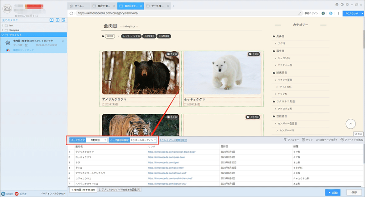Image resolution: width=365 pixels, height=197 pixels.
Task: Click the help circle icon in title bar
Action: tap(342, 5)
